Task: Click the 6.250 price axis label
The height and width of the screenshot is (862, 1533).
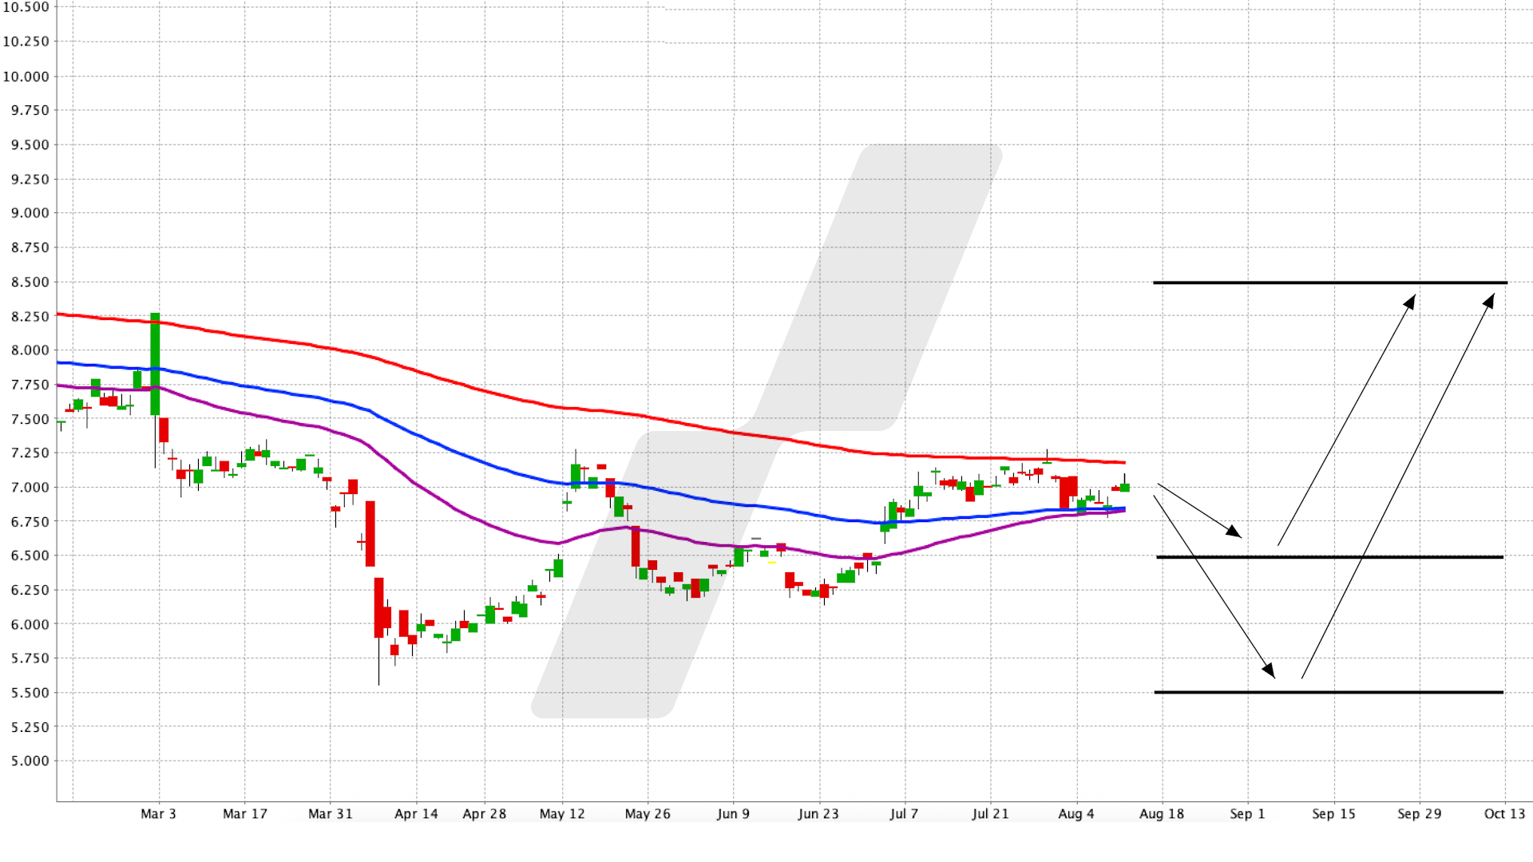Action: [30, 590]
